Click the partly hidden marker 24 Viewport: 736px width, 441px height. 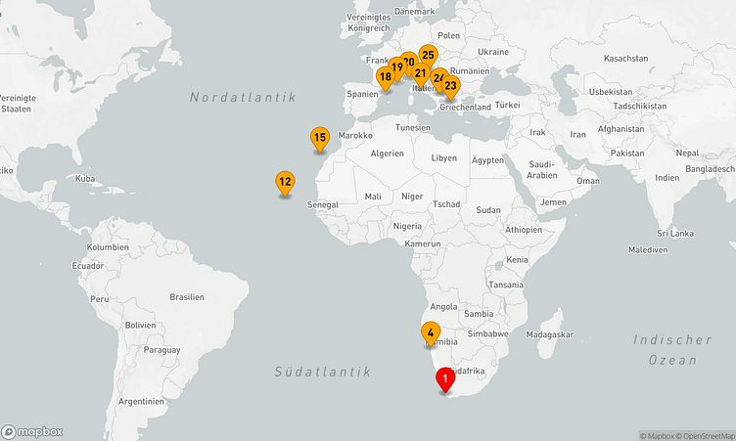coord(438,77)
